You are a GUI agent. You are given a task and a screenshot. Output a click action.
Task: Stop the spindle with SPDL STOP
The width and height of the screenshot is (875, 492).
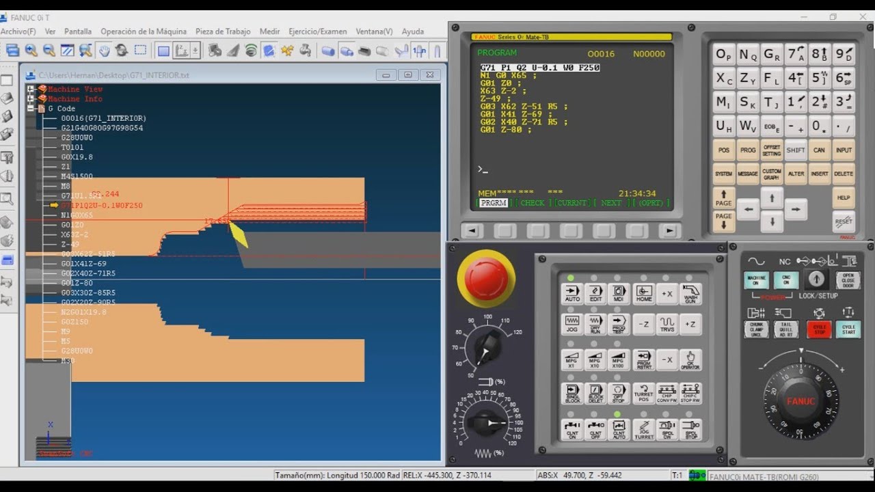(690, 429)
